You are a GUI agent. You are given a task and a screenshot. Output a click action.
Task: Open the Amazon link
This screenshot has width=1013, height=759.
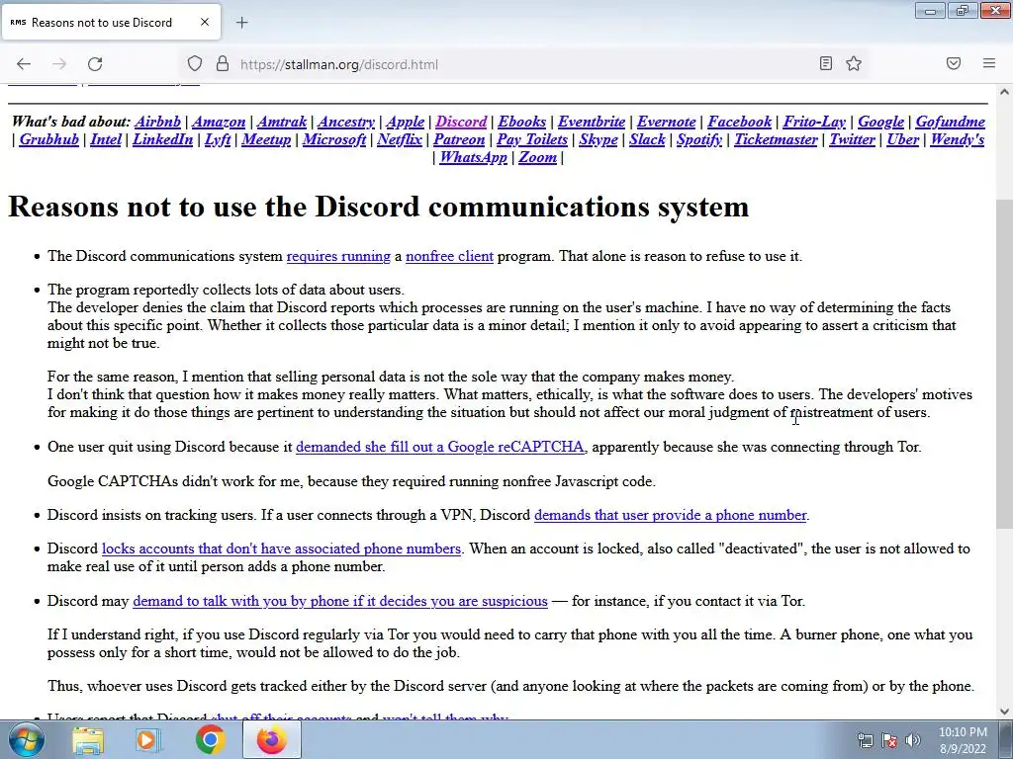coord(219,122)
